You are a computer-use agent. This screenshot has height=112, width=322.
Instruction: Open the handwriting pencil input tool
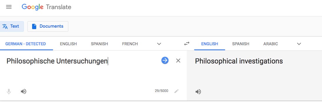176,91
